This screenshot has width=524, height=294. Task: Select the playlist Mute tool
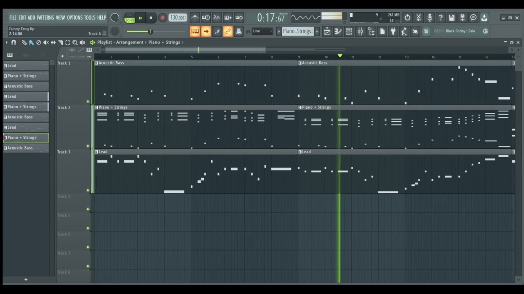46,42
